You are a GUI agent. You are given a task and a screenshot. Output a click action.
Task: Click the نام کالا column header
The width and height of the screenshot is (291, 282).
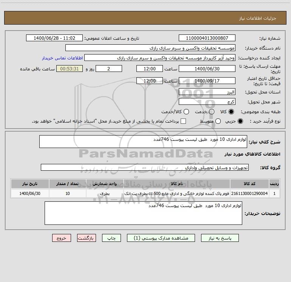click(x=177, y=184)
